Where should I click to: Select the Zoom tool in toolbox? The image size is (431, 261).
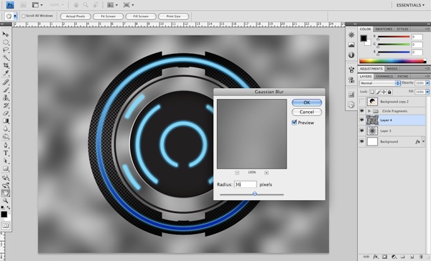pos(6,201)
